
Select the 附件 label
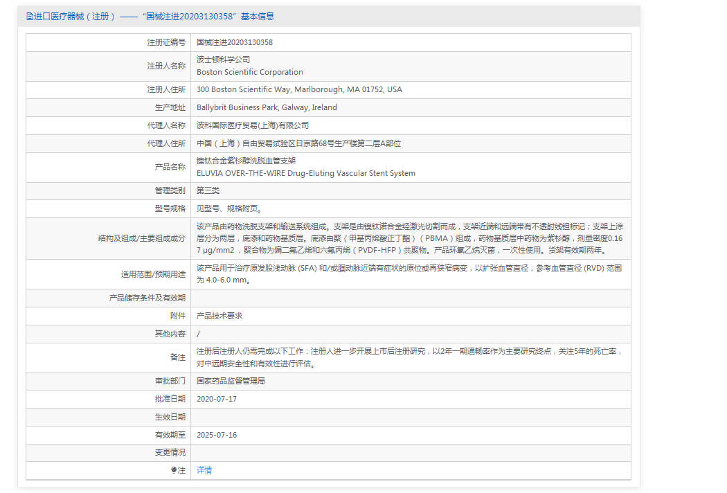(x=177, y=316)
